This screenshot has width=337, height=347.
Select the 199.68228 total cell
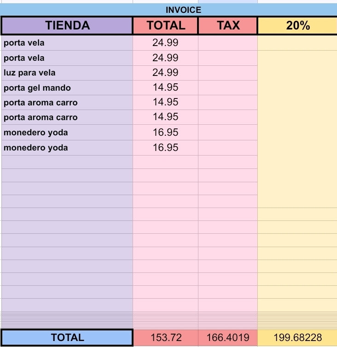[297, 338]
